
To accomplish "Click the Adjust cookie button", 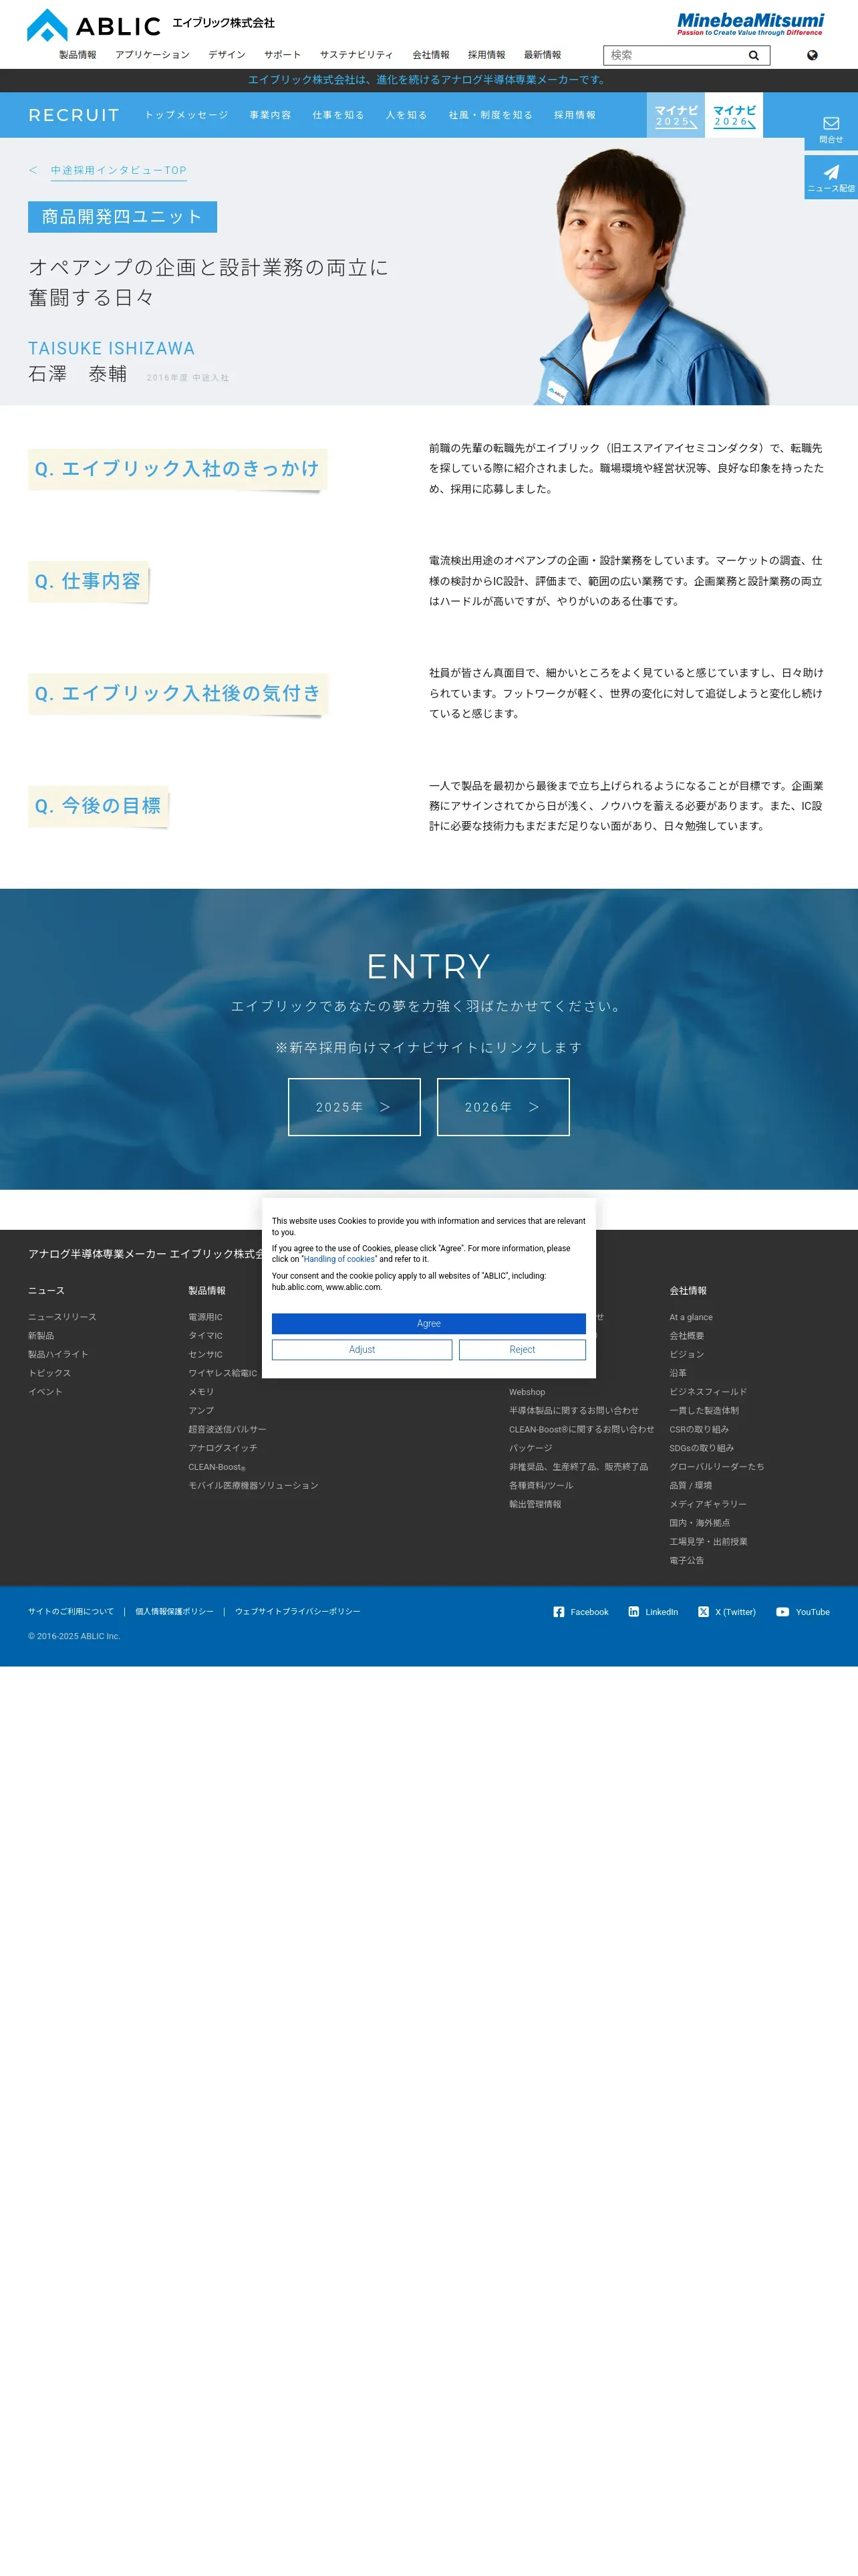I will point(362,1349).
